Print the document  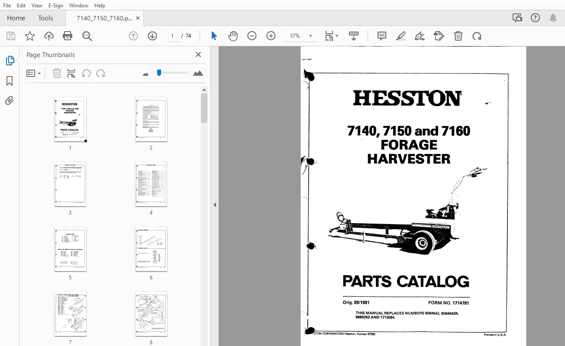68,36
